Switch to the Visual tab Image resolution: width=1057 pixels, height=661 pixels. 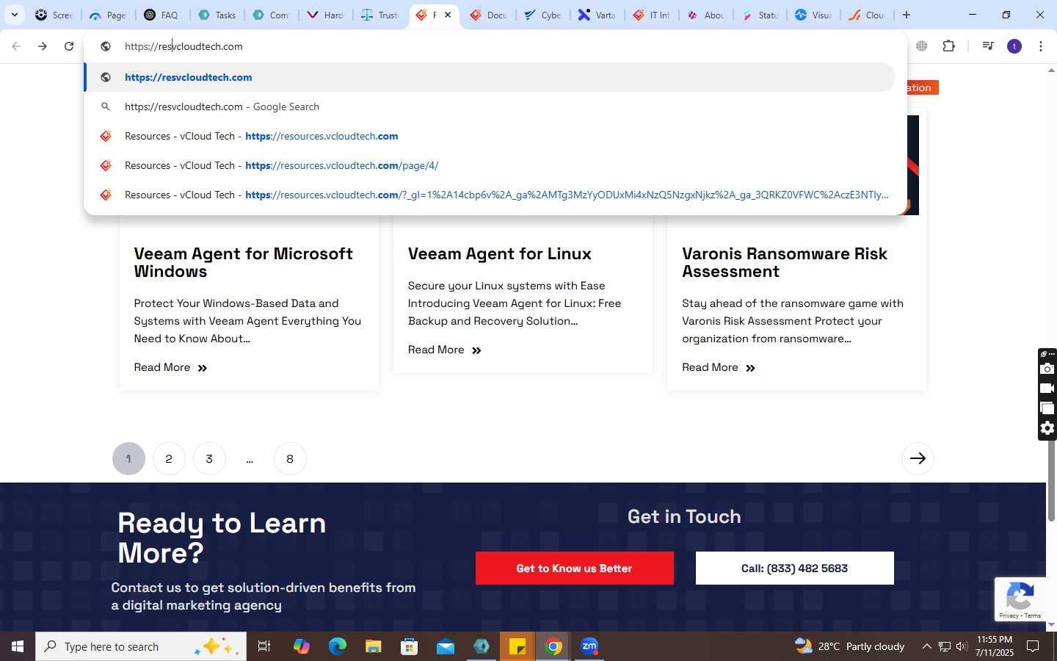click(x=813, y=15)
